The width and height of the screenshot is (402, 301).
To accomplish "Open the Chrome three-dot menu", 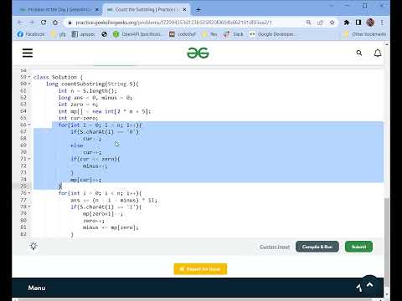I will coord(382,23).
